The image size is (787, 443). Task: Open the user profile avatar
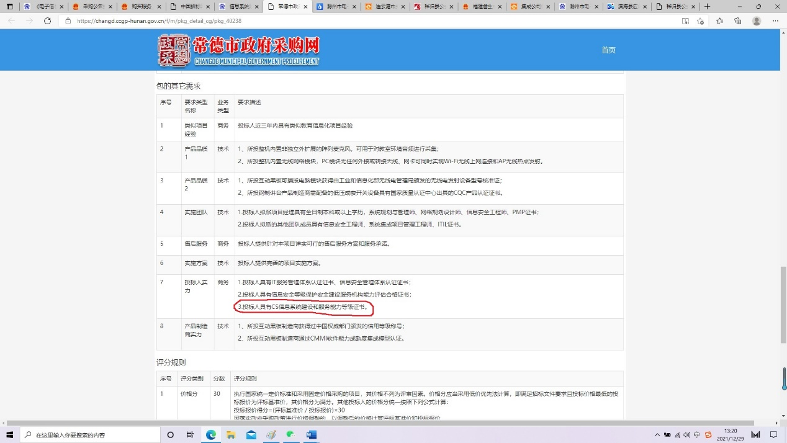point(757,20)
